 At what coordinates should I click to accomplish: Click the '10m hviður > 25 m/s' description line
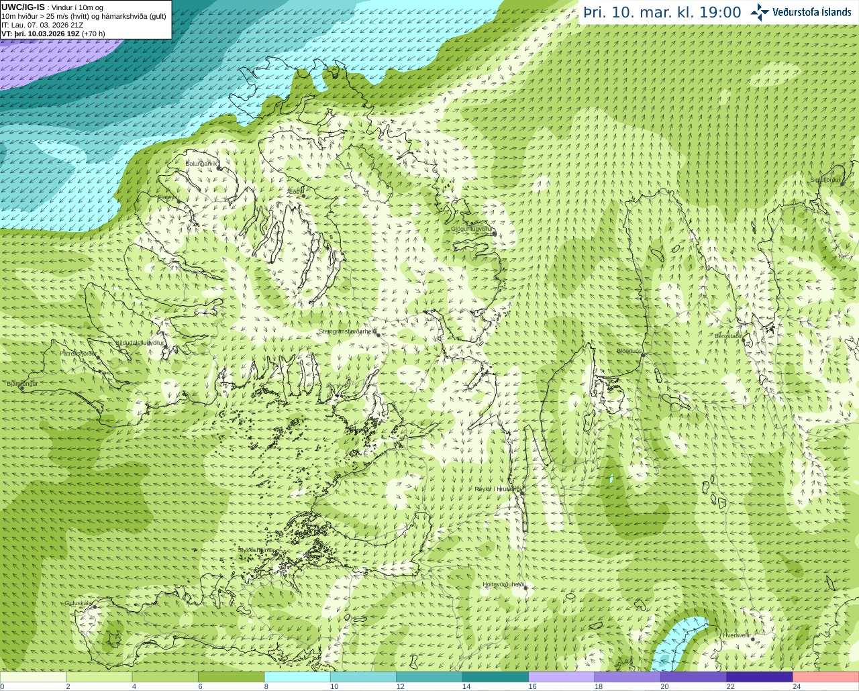pos(84,16)
